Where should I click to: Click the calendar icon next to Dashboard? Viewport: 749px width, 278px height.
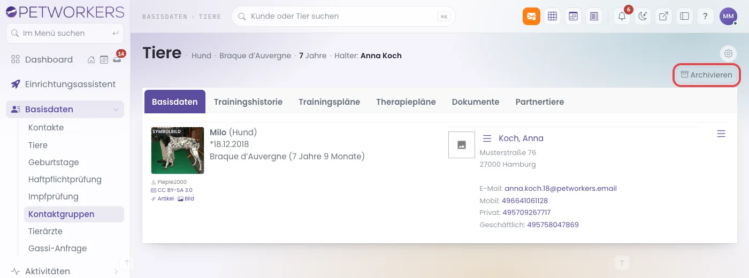[104, 59]
